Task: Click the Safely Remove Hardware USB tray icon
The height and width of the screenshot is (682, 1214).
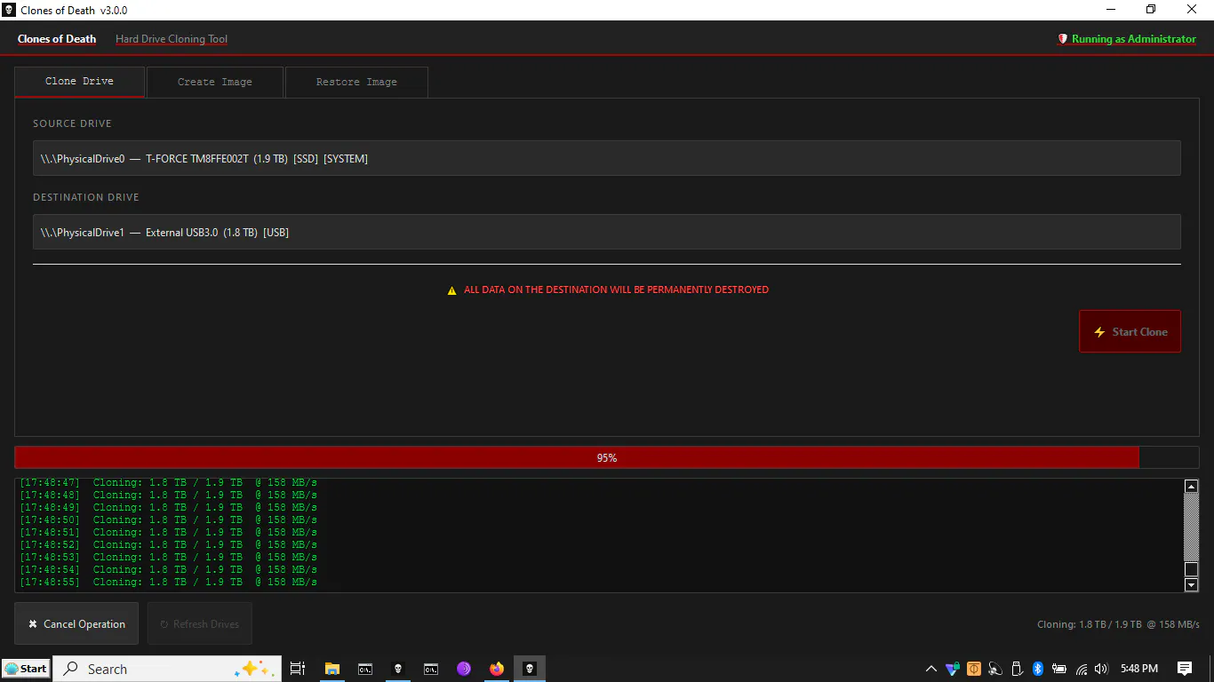Action: [x=1018, y=669]
